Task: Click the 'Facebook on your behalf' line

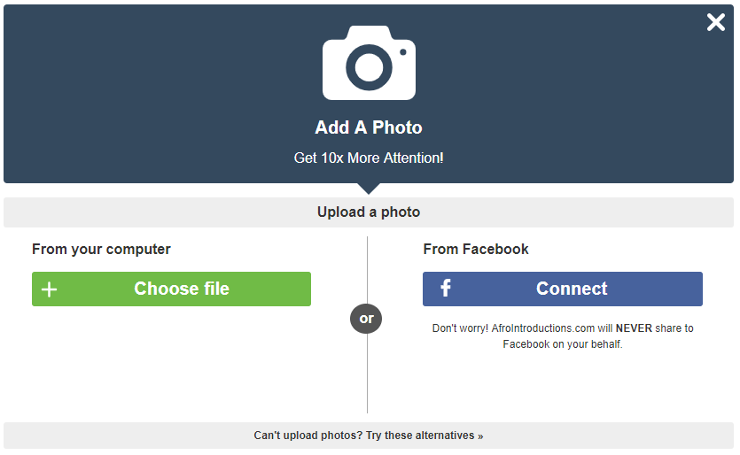Action: click(x=563, y=344)
